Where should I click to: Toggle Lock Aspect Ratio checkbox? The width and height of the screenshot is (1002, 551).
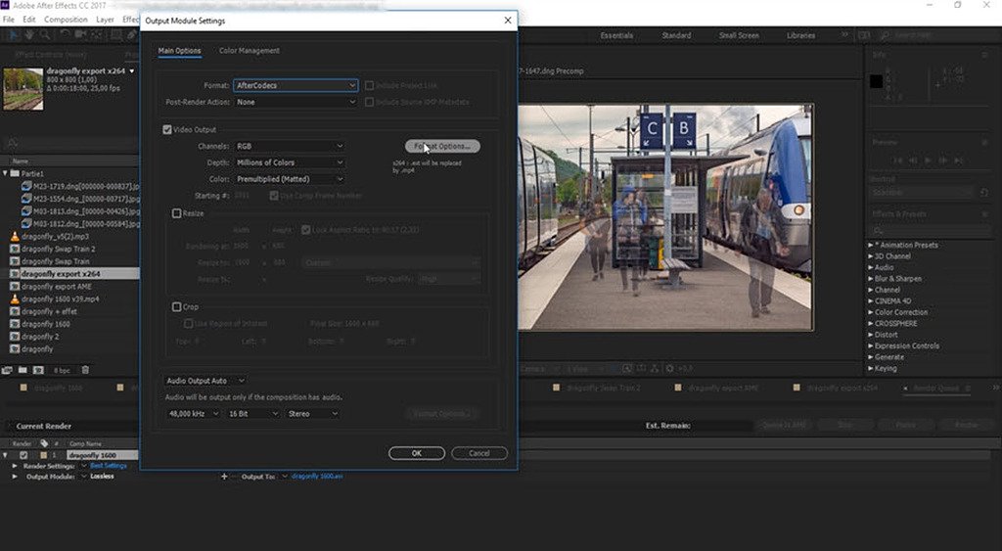(x=306, y=229)
